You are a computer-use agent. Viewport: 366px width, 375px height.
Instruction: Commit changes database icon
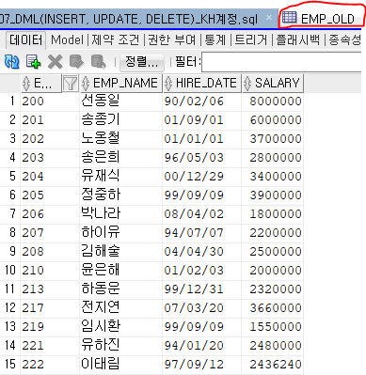(x=76, y=61)
